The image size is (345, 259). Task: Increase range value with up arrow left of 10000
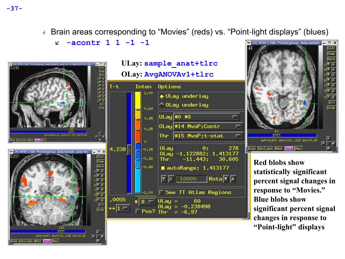point(171,179)
